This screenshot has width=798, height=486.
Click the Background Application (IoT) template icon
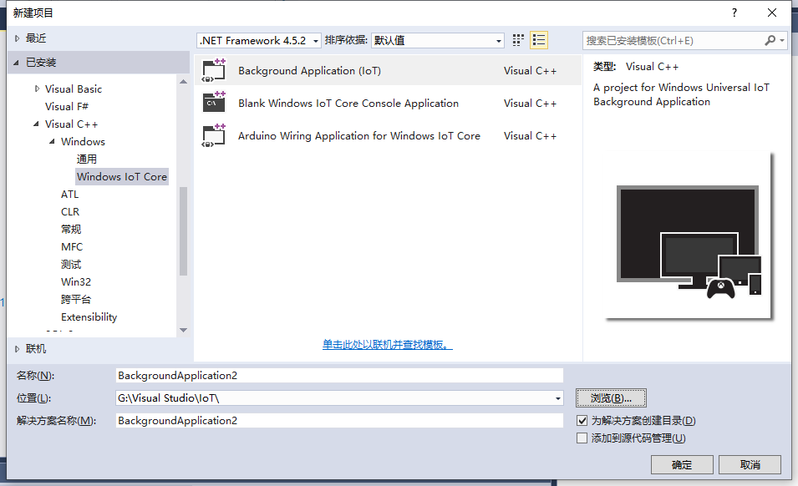tap(214, 70)
